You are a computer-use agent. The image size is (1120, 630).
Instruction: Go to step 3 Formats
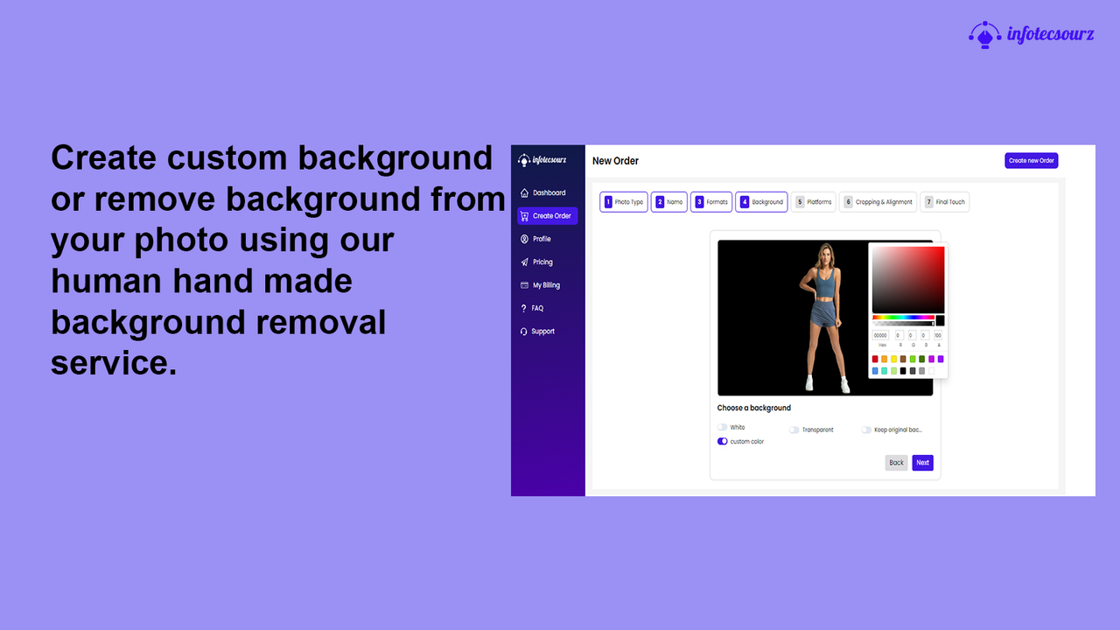711,202
